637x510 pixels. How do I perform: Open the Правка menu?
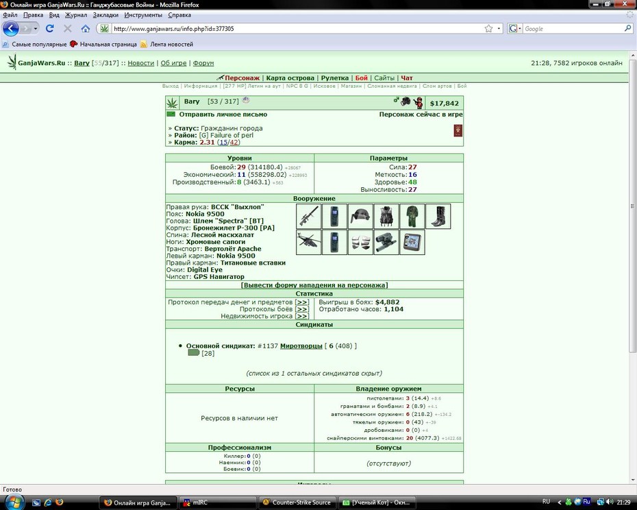(34, 15)
